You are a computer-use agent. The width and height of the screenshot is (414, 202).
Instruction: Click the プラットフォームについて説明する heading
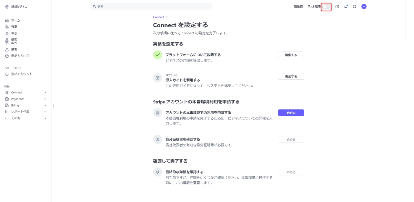[193, 55]
